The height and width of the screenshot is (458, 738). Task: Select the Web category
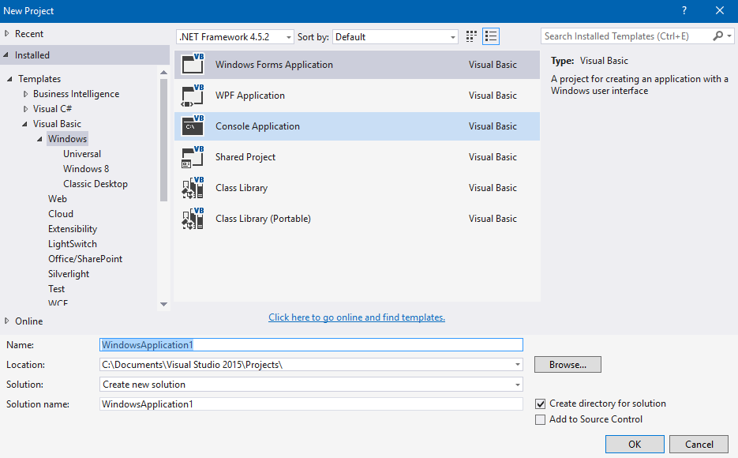click(58, 199)
